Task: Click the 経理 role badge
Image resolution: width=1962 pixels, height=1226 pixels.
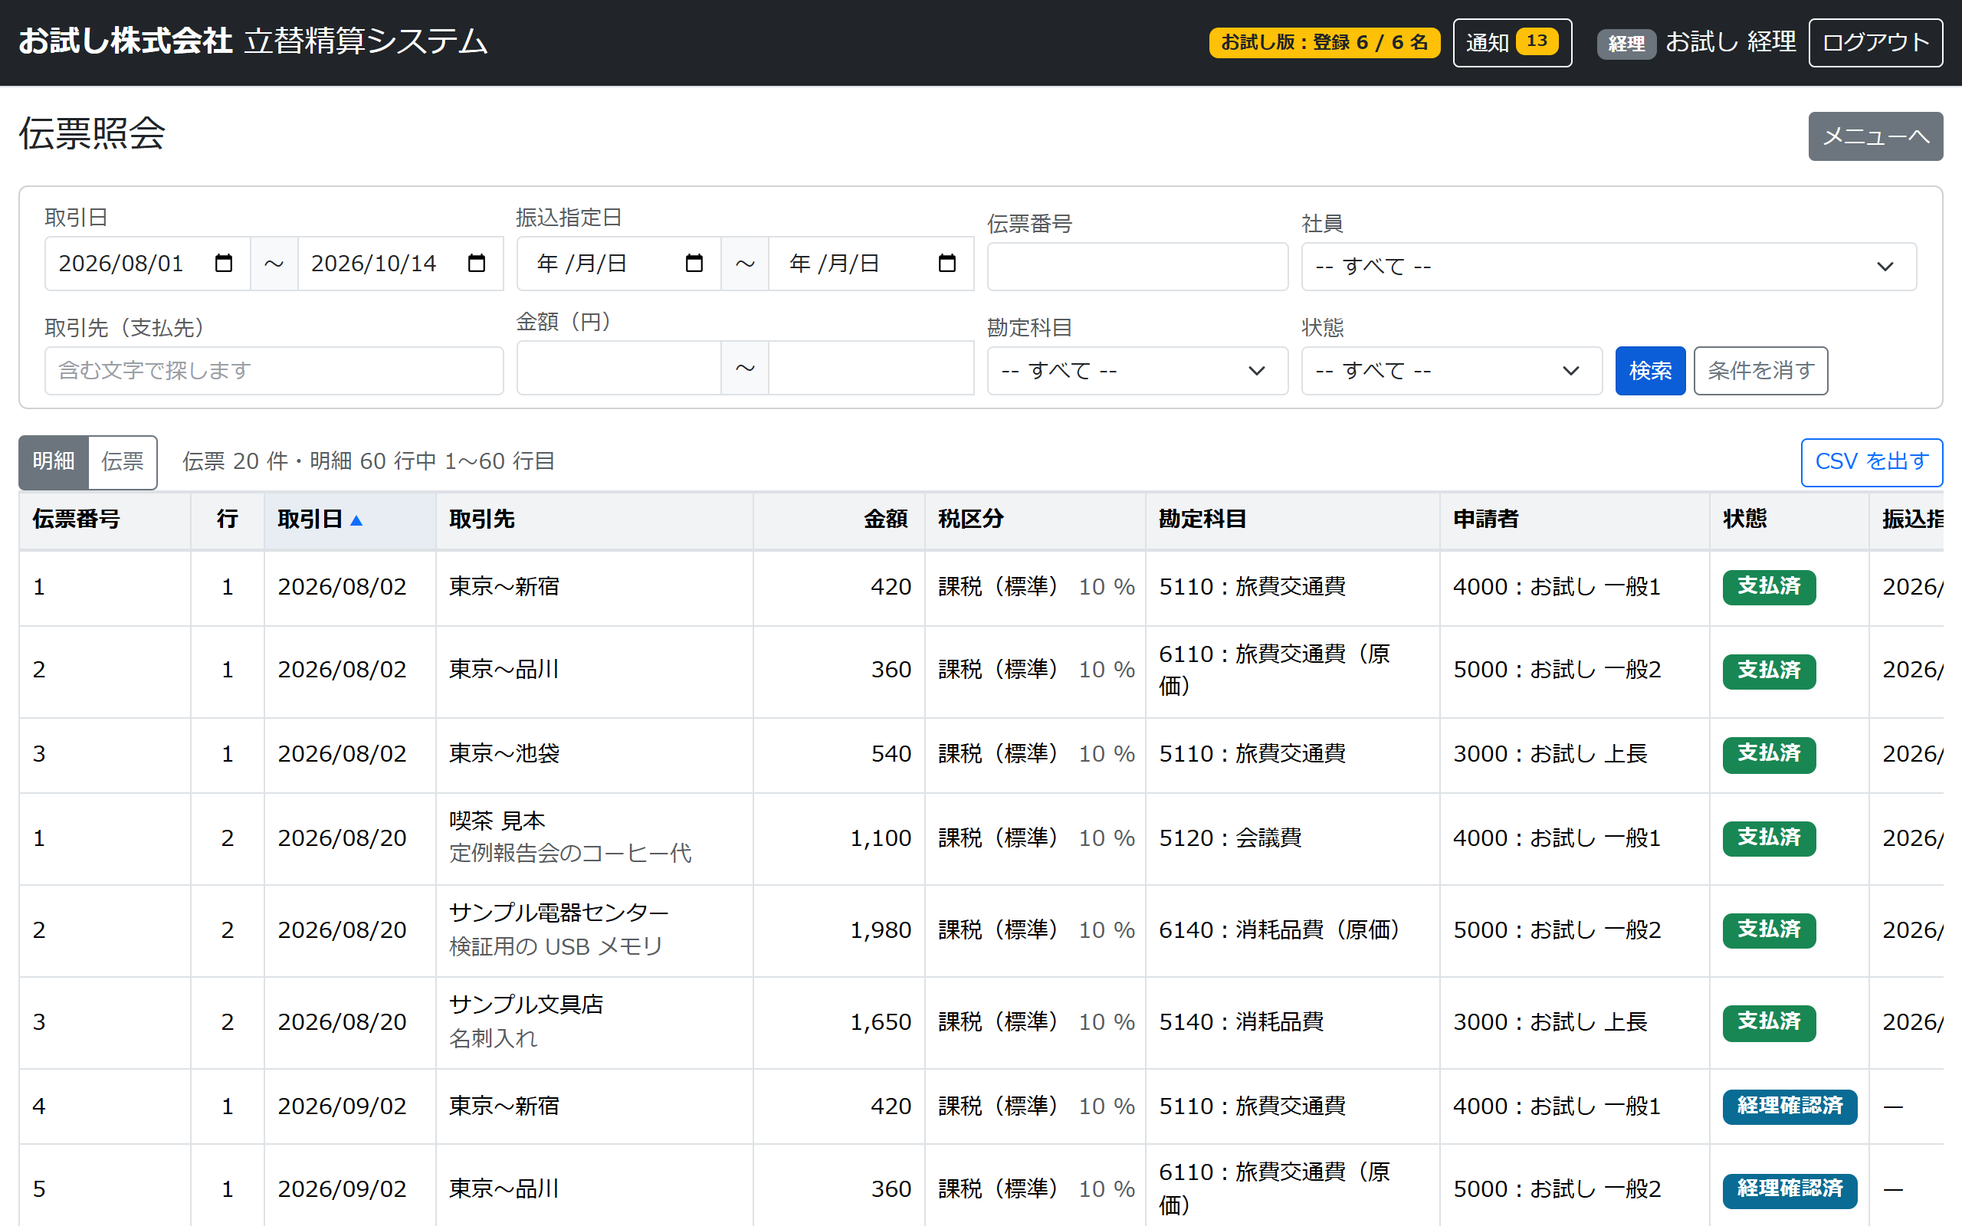Action: point(1626,44)
